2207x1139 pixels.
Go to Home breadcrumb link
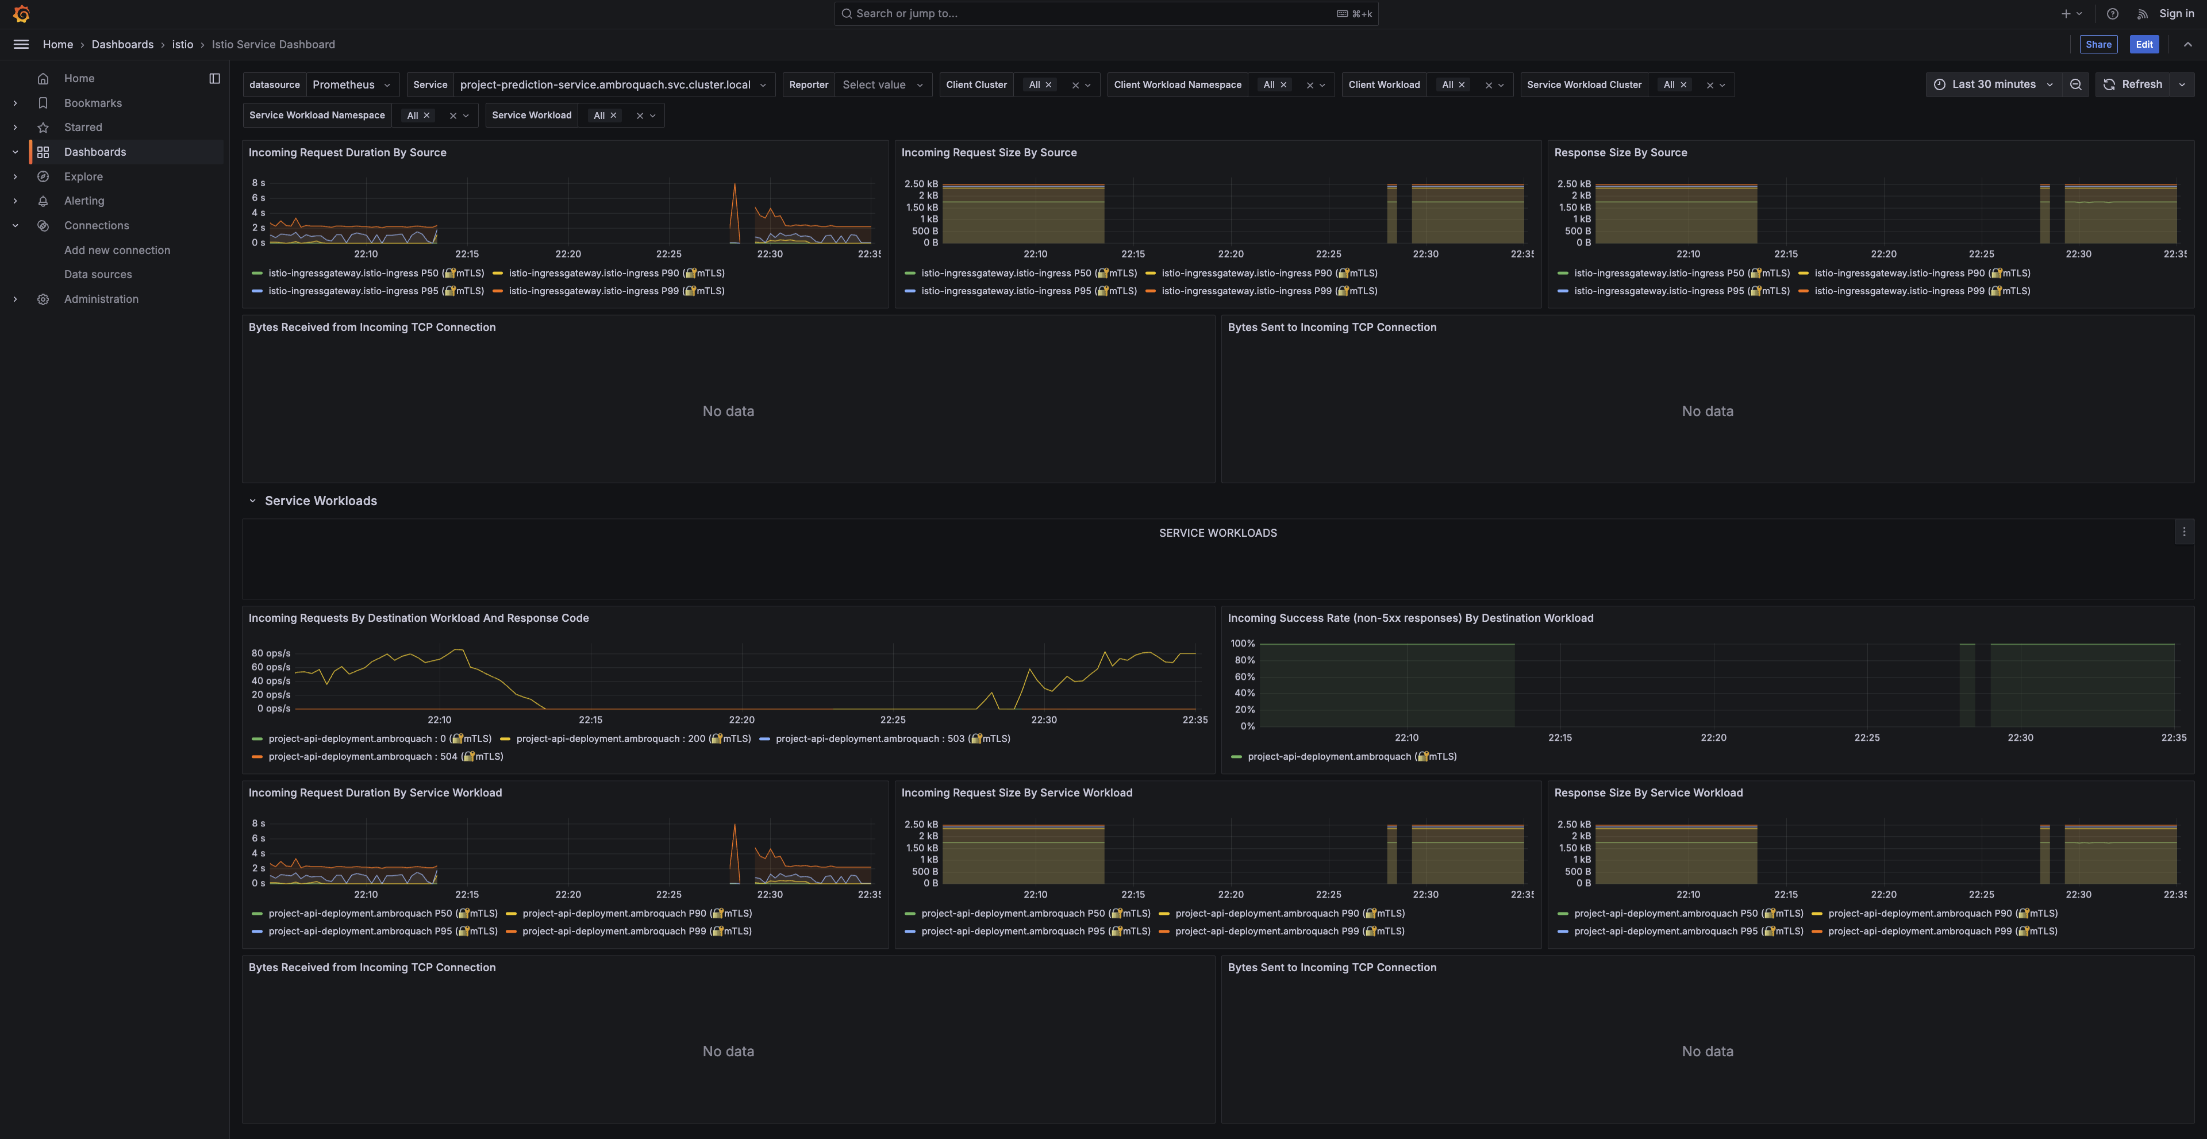click(58, 44)
